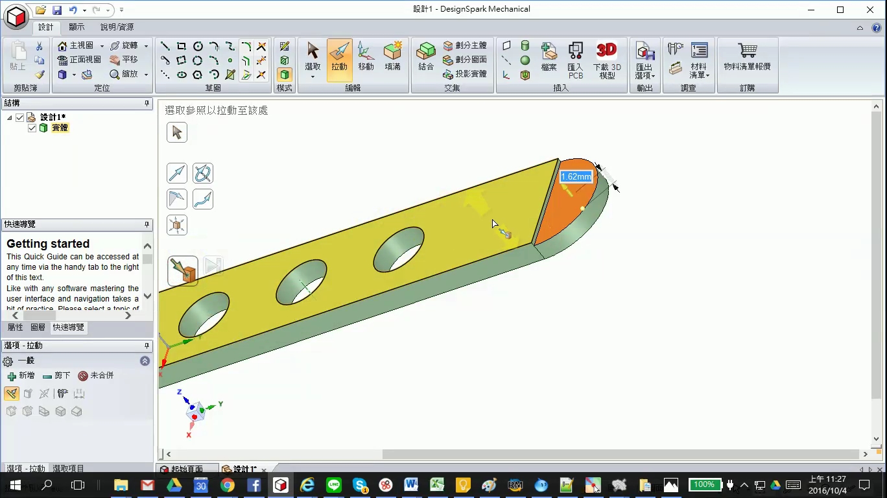Open 物料清單報價 BOM quote
The image size is (887, 498).
coord(747,57)
